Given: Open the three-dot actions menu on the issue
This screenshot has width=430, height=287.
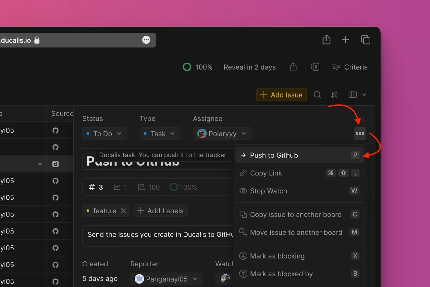Looking at the screenshot, I should 360,133.
